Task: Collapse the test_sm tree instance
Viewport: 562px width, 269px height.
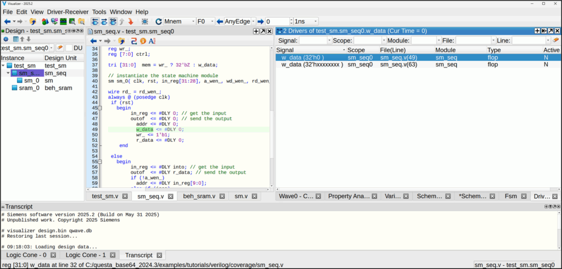Action: (3, 66)
